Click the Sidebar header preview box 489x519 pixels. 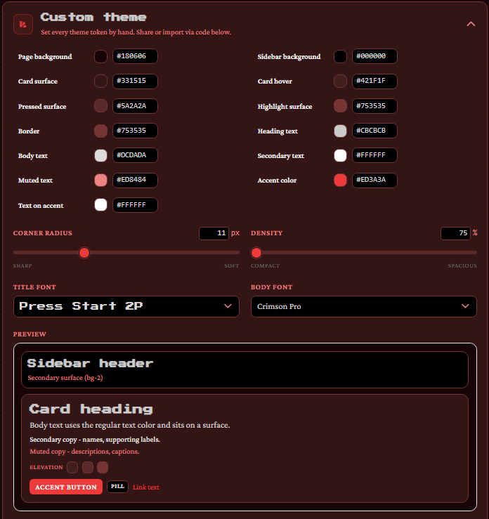244,369
